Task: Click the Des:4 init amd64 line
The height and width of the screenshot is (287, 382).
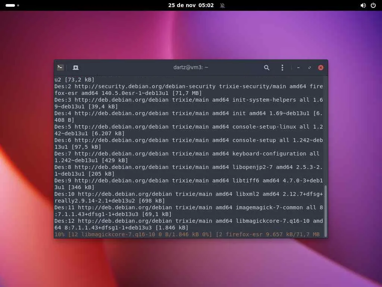Action: (x=188, y=113)
